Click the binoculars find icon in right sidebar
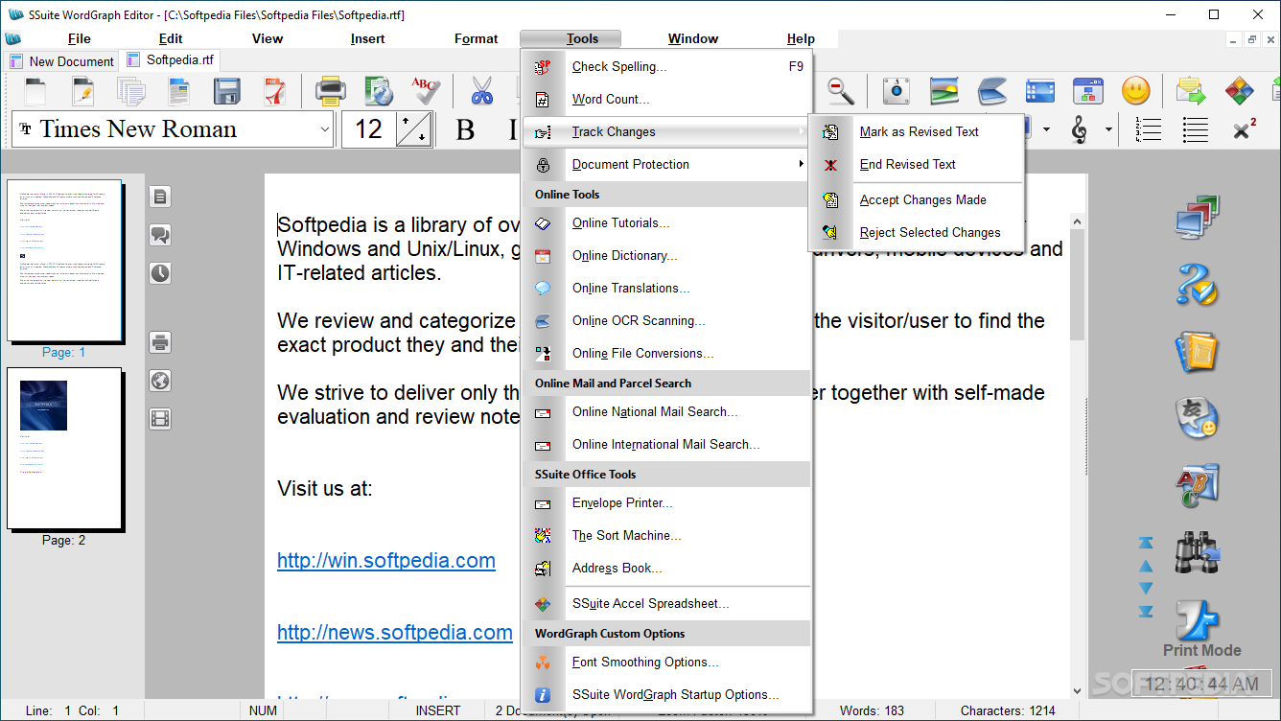Image resolution: width=1281 pixels, height=721 pixels. [1198, 553]
